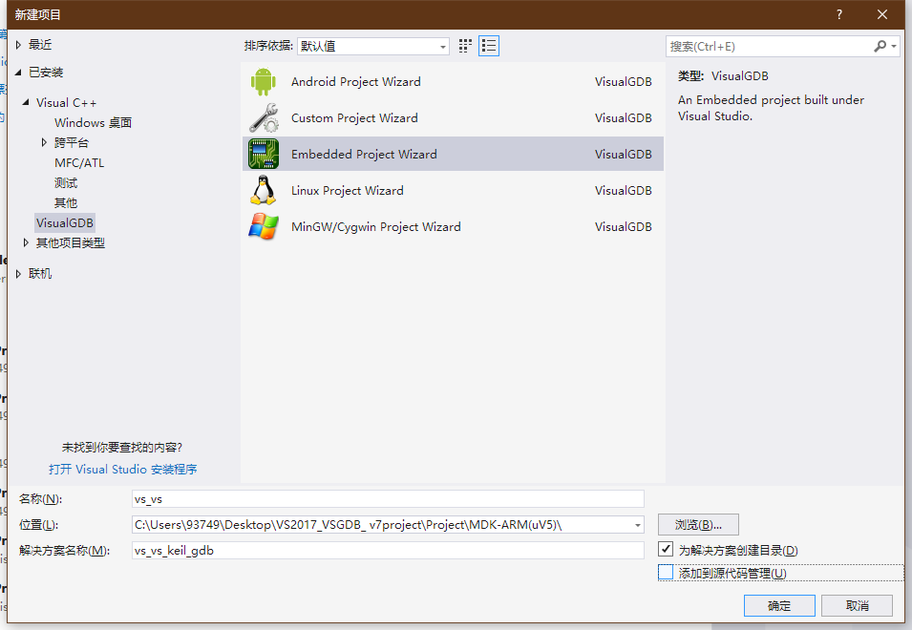Click the 确定 (OK) button
This screenshot has width=912, height=630.
tap(779, 605)
